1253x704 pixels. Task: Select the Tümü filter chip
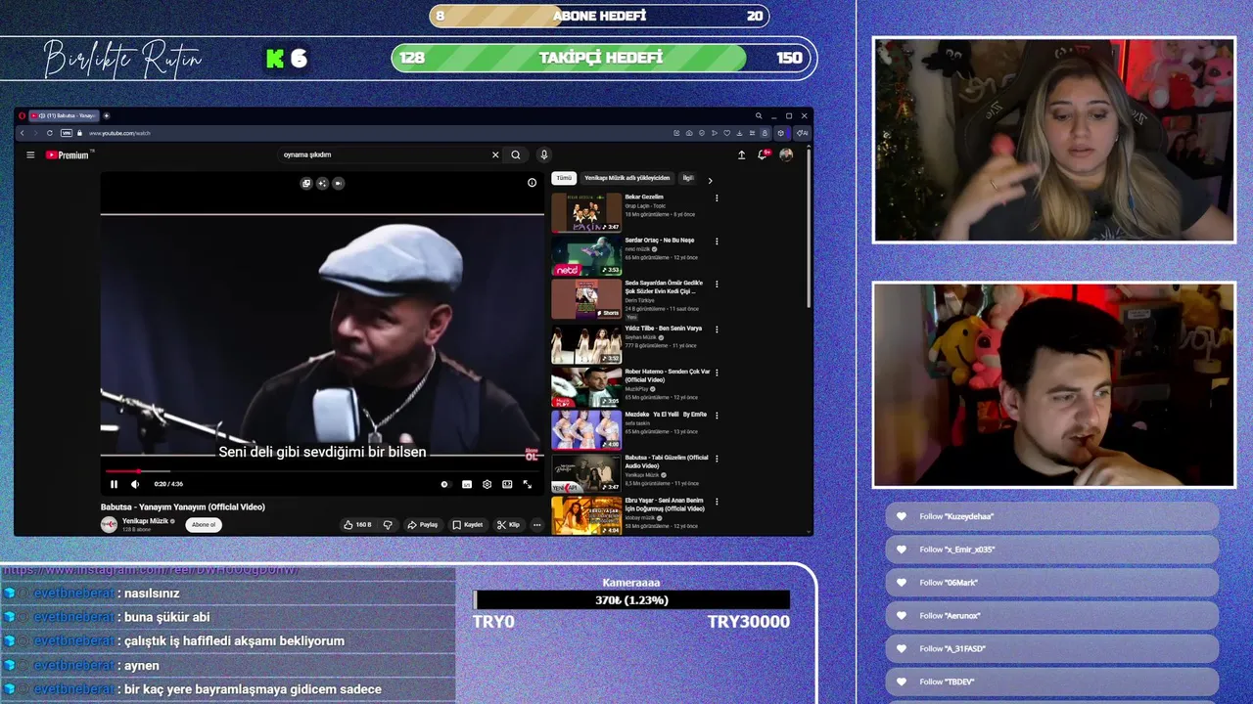pos(564,178)
